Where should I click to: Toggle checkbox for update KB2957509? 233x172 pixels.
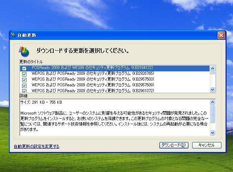point(24,86)
